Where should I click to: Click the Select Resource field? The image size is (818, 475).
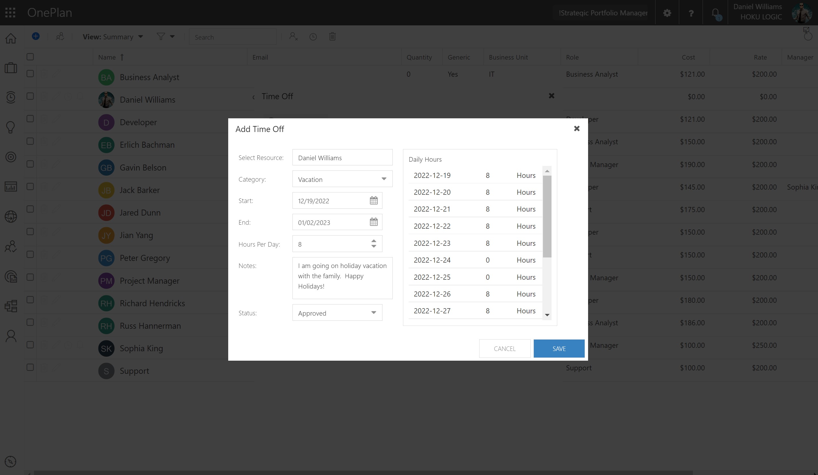point(342,157)
